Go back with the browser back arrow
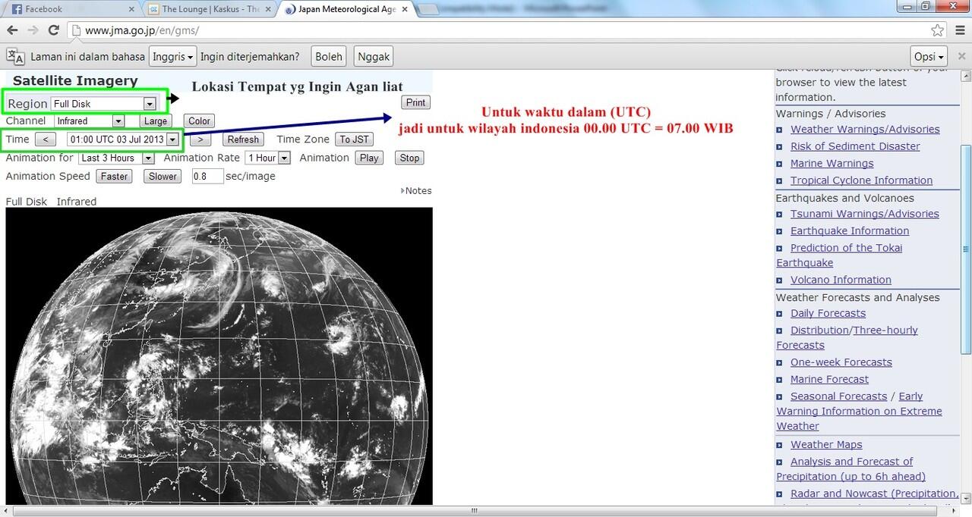The width and height of the screenshot is (972, 517). (x=12, y=30)
